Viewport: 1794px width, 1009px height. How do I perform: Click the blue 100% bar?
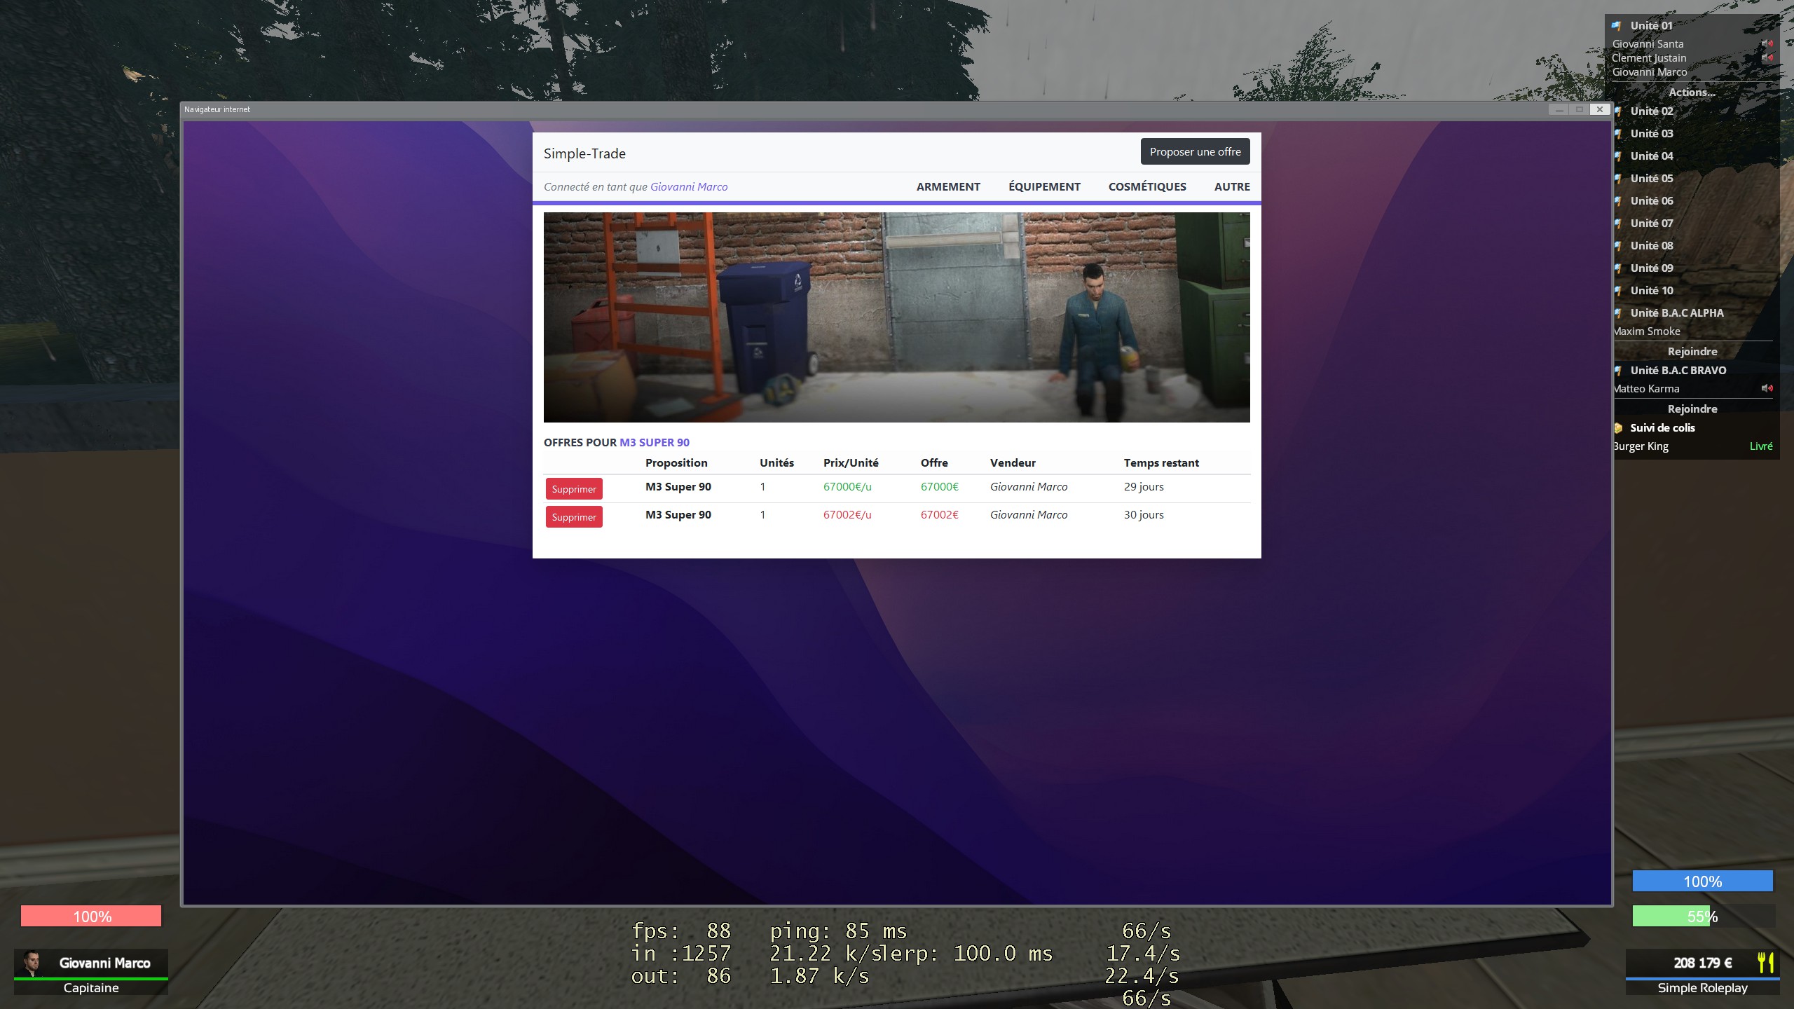[1702, 881]
